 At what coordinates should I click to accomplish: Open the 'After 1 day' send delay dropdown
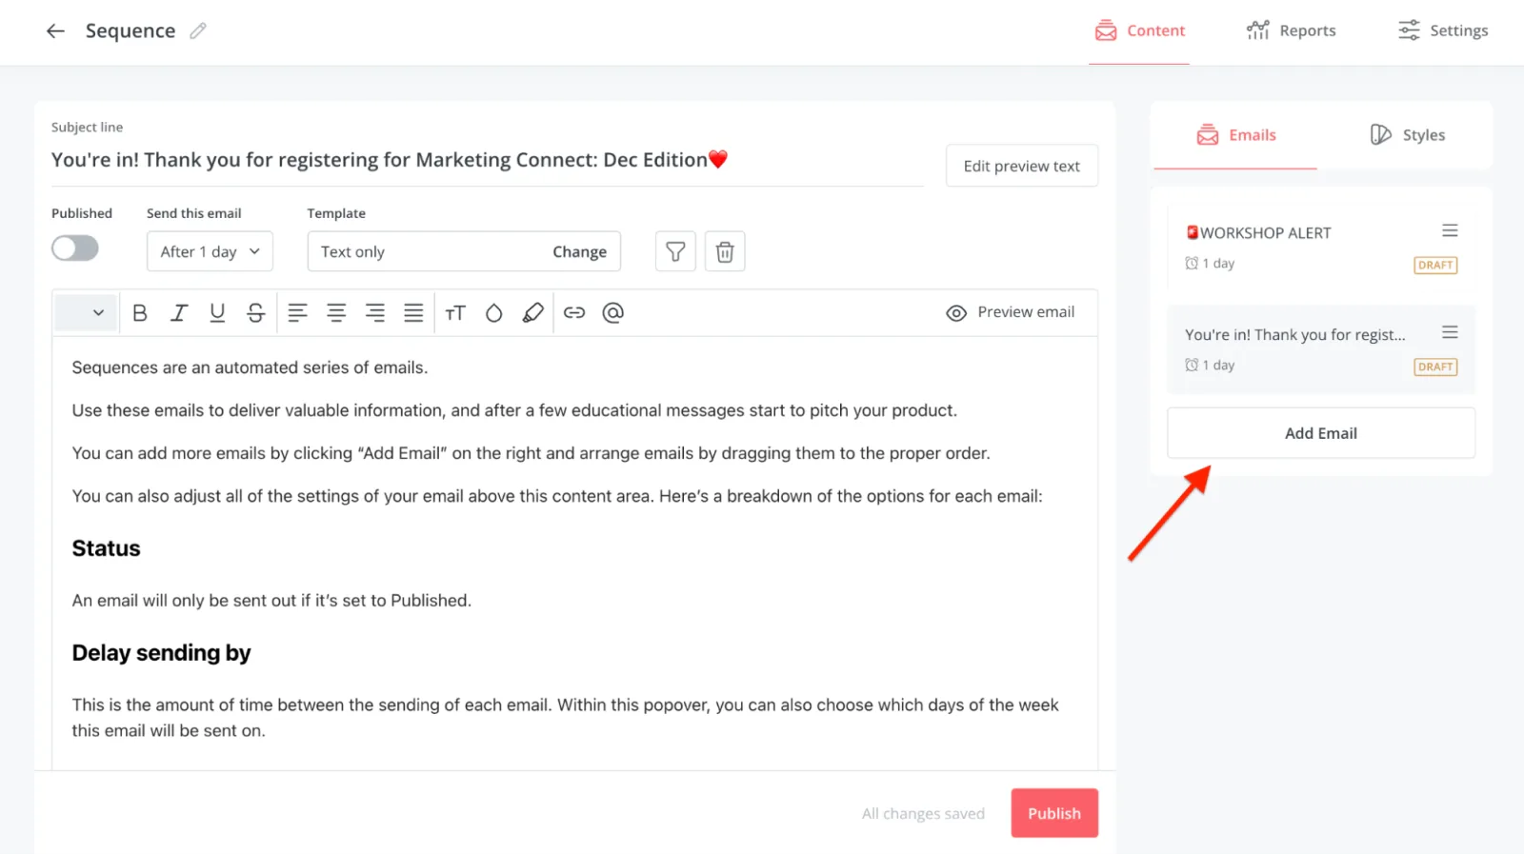pyautogui.click(x=210, y=252)
